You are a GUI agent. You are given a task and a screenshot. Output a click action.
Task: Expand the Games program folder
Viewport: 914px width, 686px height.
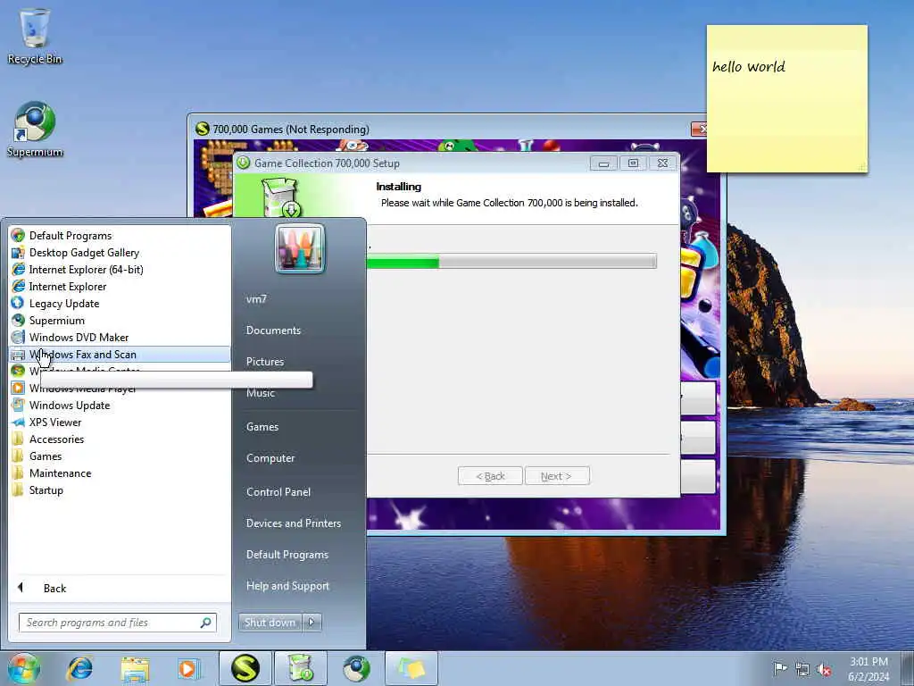click(x=120, y=456)
